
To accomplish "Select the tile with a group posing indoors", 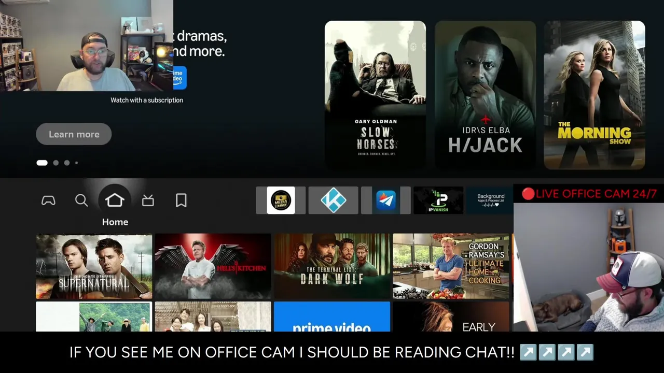I will [213, 317].
